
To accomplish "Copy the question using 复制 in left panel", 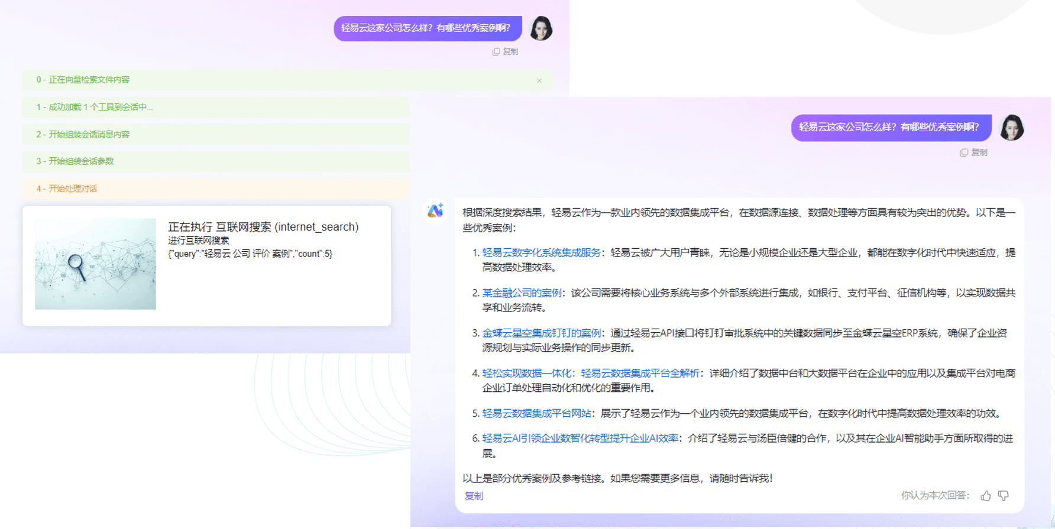I will click(505, 52).
